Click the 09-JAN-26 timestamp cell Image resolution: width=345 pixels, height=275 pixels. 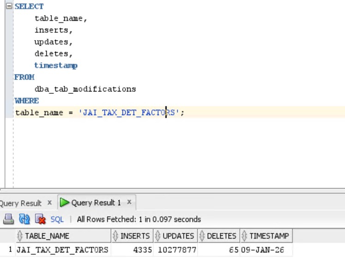point(262,250)
